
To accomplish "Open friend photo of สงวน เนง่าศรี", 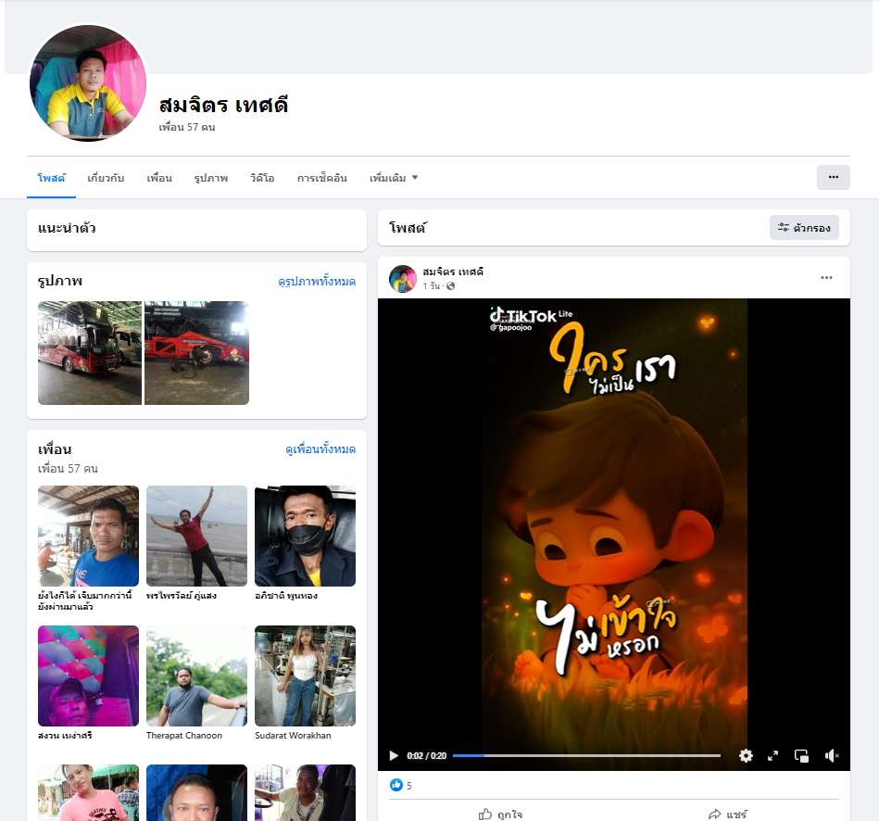I will [88, 676].
